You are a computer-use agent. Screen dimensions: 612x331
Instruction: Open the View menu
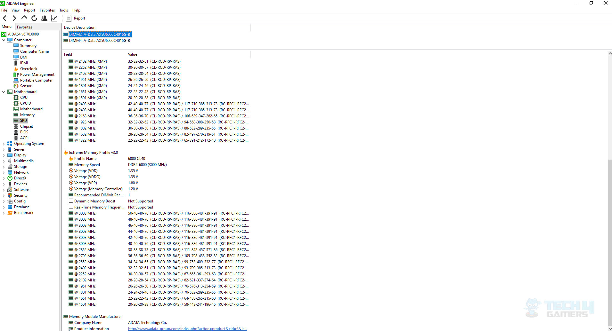15,10
